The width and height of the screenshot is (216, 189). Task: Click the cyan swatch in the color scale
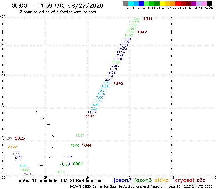point(131,3)
